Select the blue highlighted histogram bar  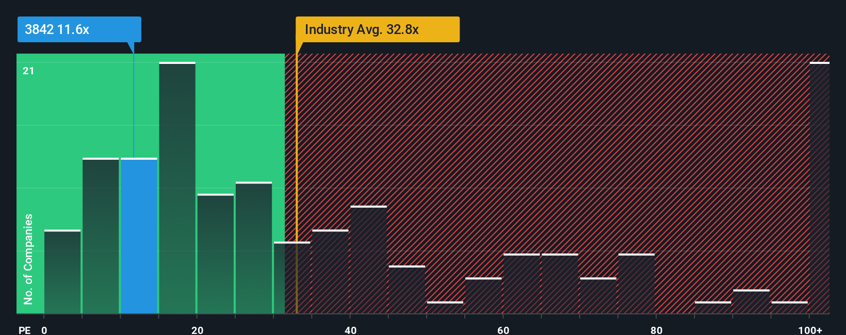pos(139,236)
